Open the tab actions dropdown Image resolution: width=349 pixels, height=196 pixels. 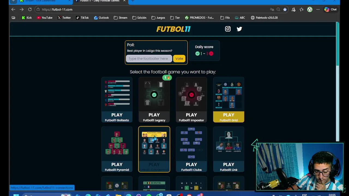click(13, 1)
